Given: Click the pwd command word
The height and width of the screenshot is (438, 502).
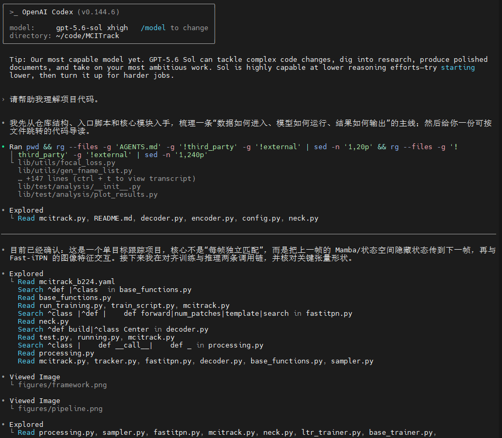Looking at the screenshot, I should click(32, 147).
